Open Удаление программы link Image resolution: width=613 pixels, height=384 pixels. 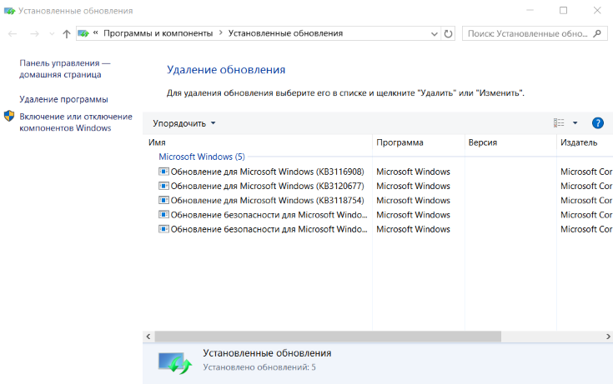coord(63,99)
